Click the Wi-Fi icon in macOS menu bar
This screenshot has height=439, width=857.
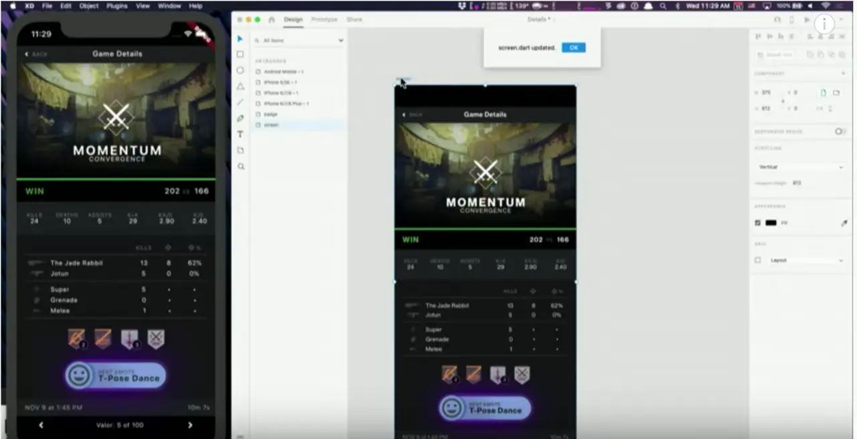point(825,5)
